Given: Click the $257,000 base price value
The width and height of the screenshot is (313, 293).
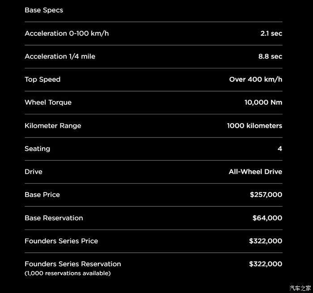Looking at the screenshot, I should click(266, 195).
